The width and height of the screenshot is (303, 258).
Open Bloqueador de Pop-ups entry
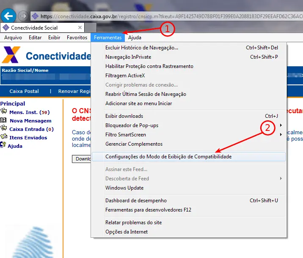(x=189, y=125)
